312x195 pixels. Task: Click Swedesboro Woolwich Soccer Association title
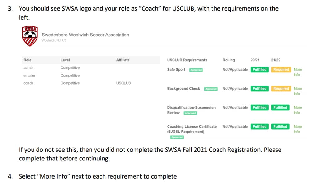85,35
